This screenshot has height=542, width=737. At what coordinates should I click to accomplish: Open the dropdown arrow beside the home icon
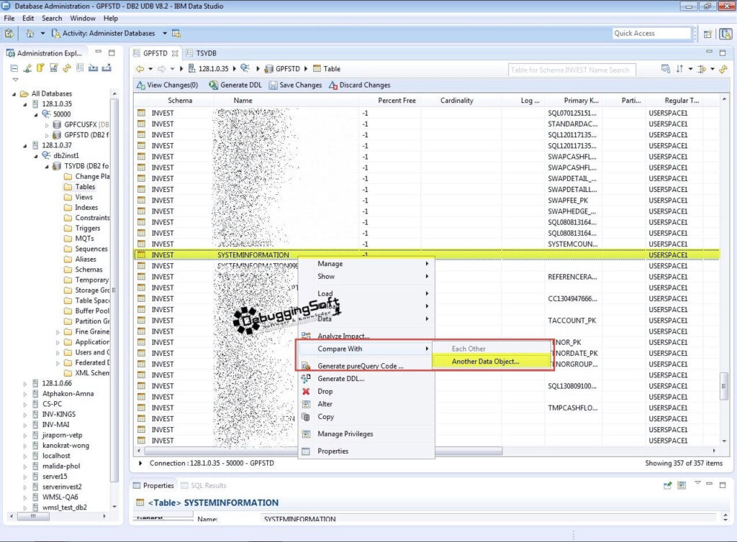42,33
